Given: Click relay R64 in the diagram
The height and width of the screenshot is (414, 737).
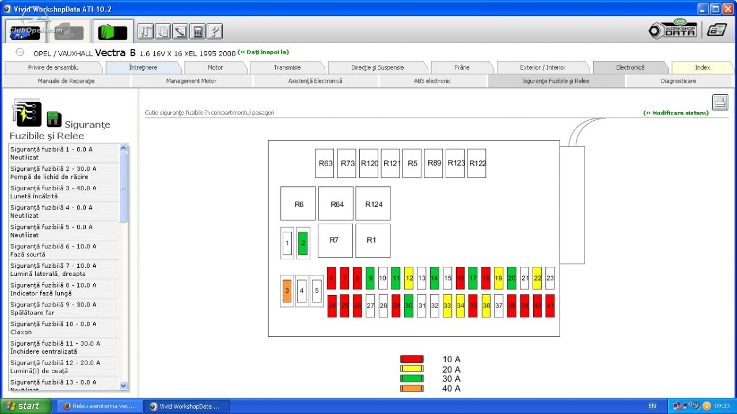Looking at the screenshot, I should pos(336,204).
